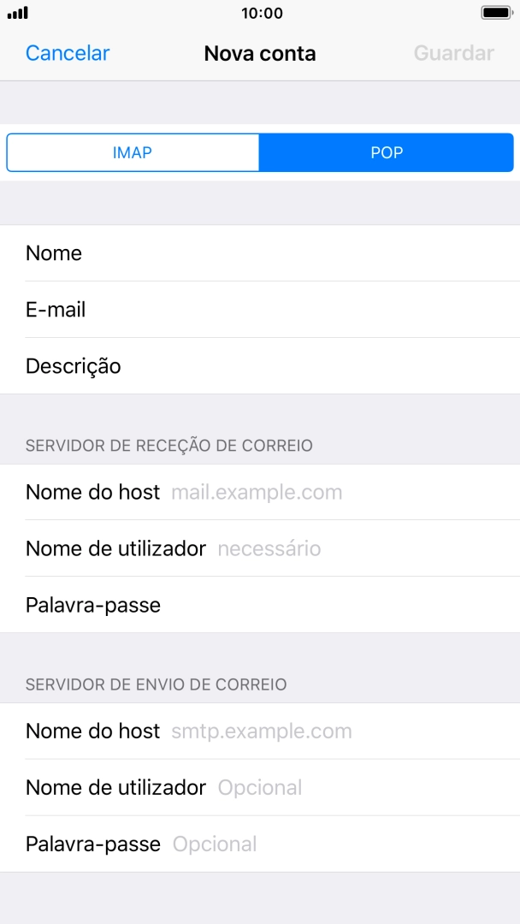Select the SERVIDOR DE RECEÇÃO DE CORREIO header
Viewport: 520px width, 924px height.
[169, 446]
